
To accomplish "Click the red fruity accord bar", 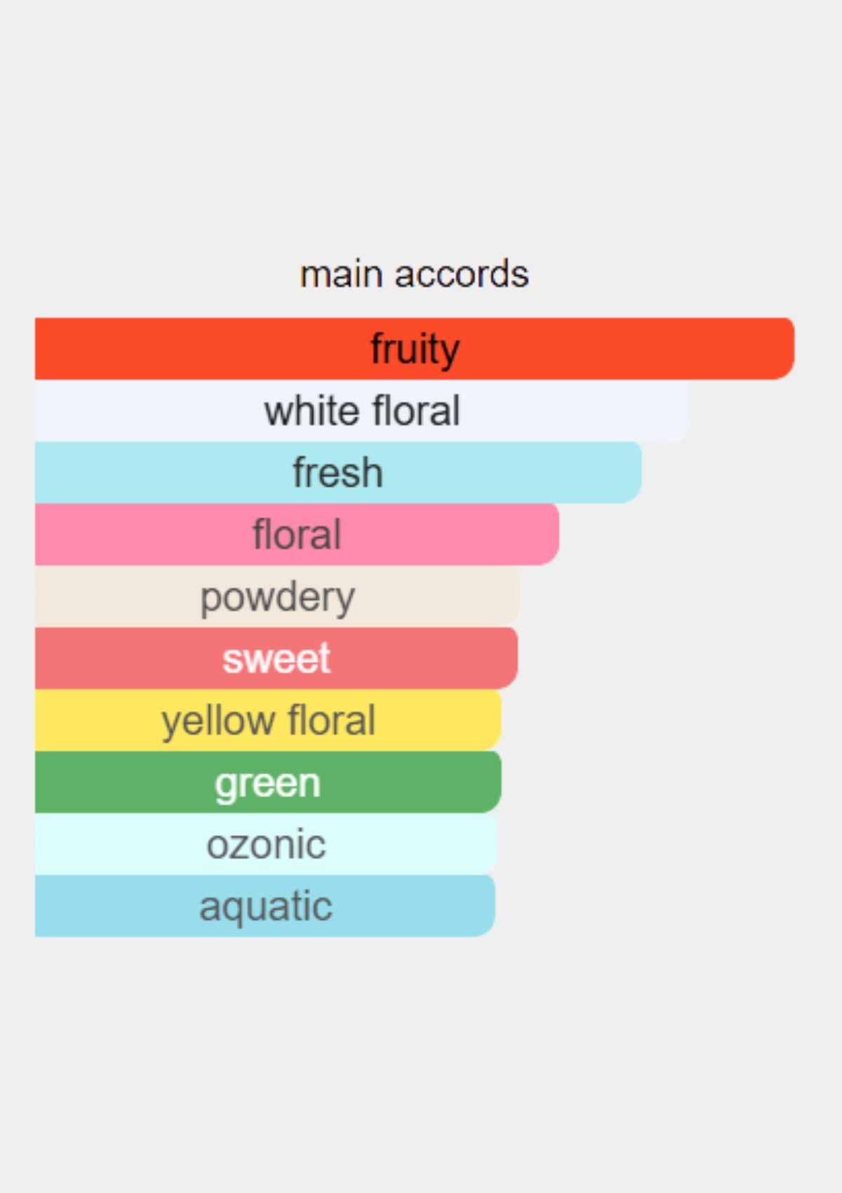I will 415,348.
